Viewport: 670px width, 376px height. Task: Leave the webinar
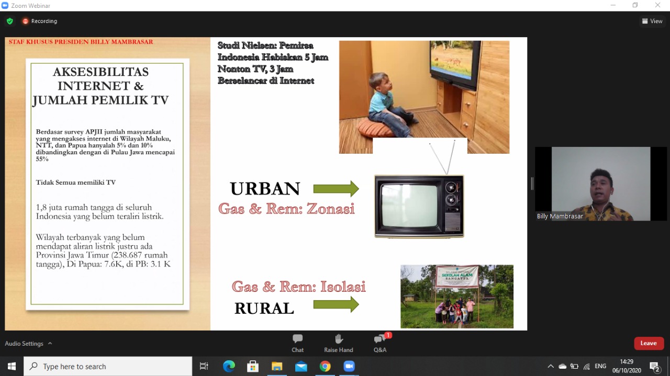[x=649, y=343]
